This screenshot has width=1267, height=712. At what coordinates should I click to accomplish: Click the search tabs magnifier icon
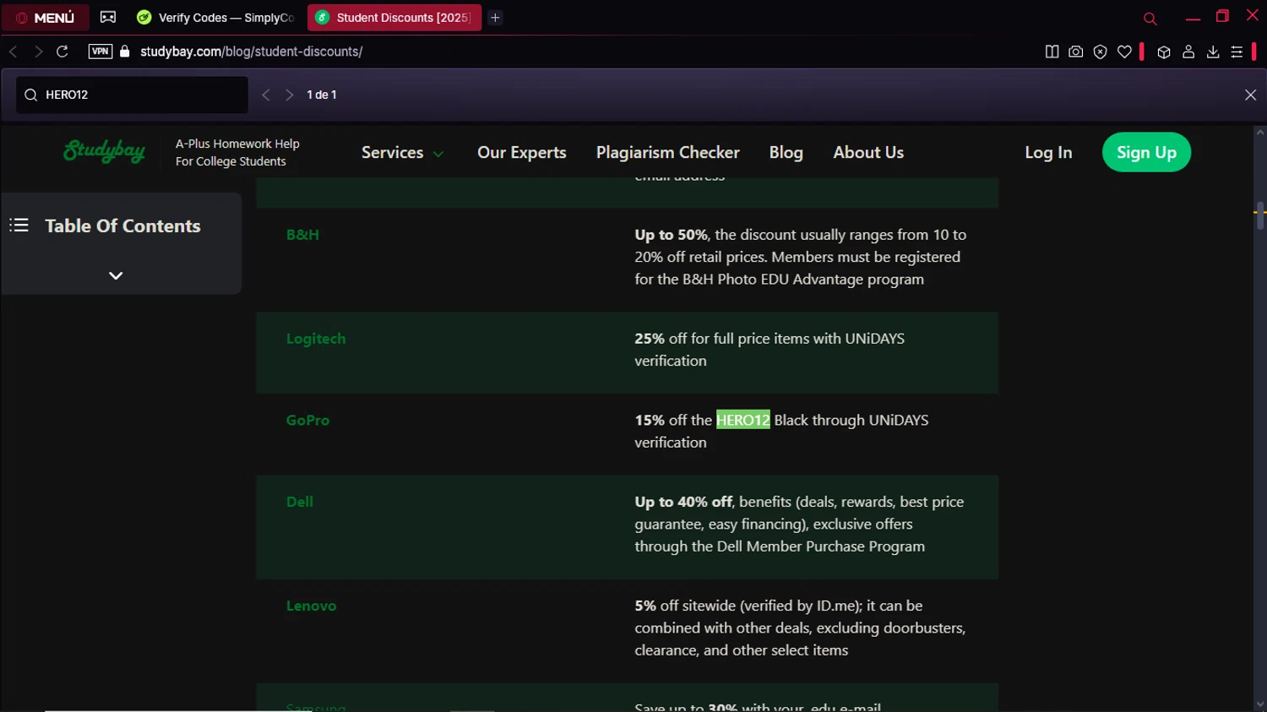(1150, 18)
